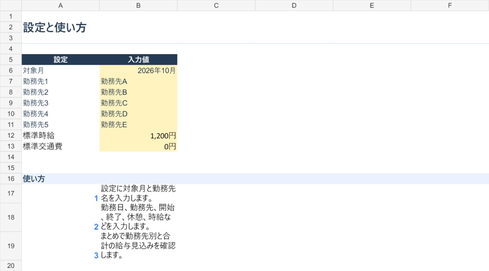Click the 入力値 table header cell
Viewport: 489px width, 271px height.
click(x=138, y=60)
